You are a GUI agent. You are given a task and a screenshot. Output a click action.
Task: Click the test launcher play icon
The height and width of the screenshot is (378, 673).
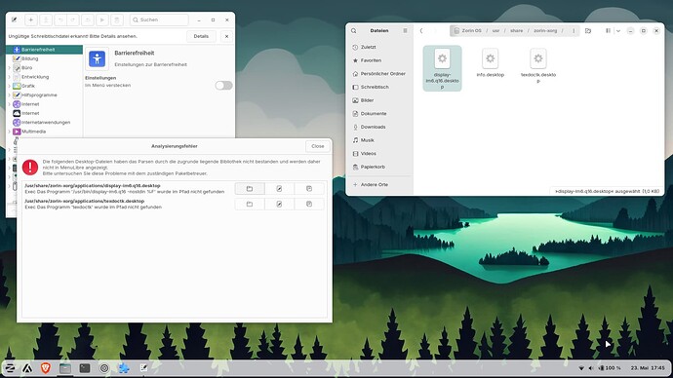coord(102,19)
